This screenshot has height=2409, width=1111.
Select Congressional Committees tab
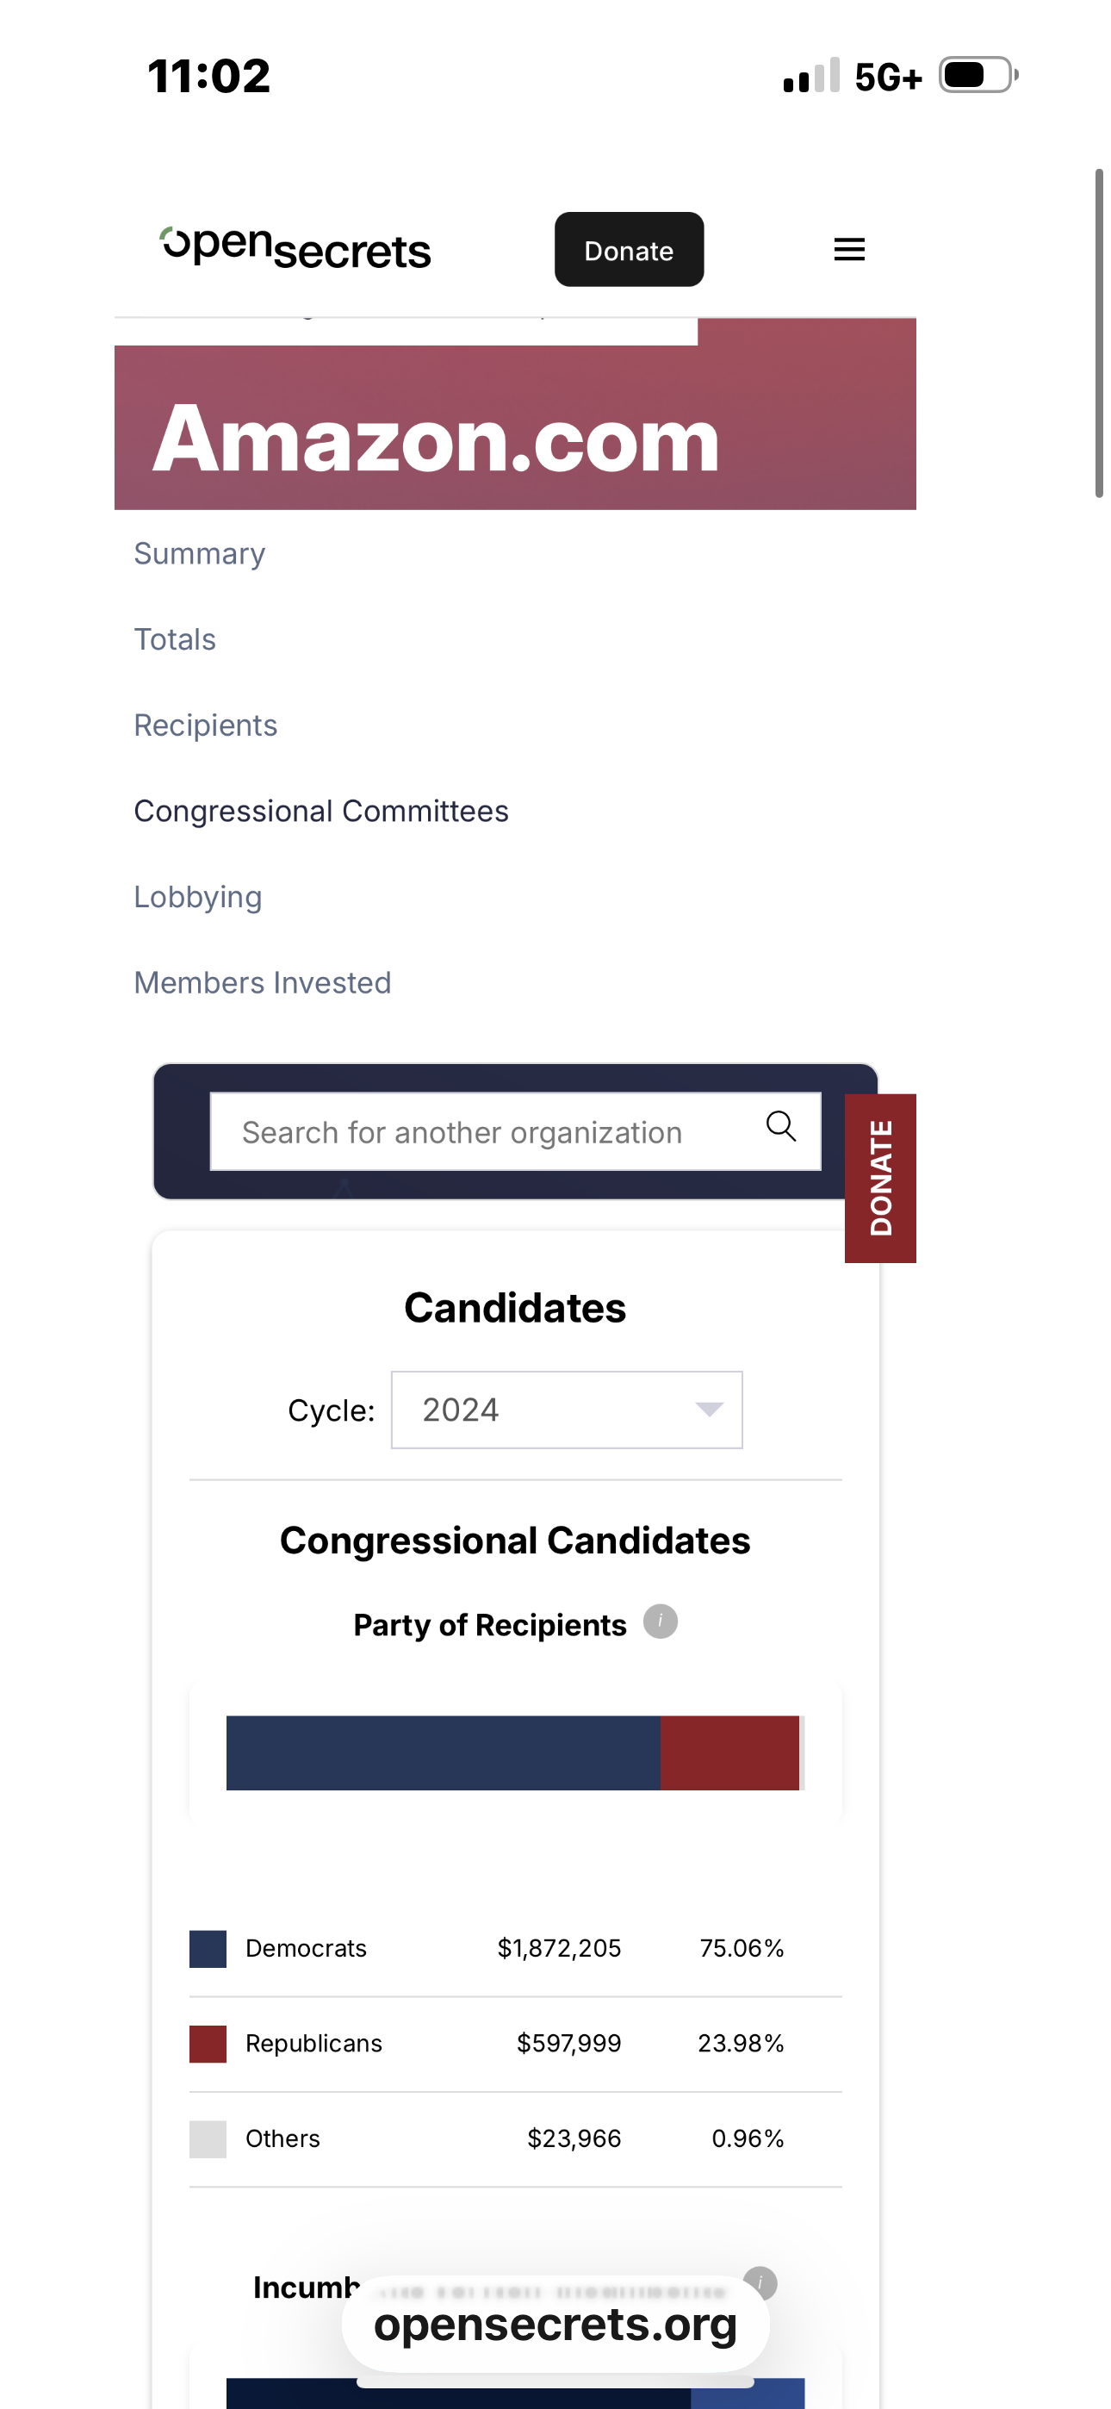coord(320,811)
